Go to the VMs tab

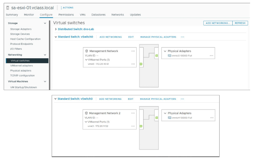click(83, 15)
